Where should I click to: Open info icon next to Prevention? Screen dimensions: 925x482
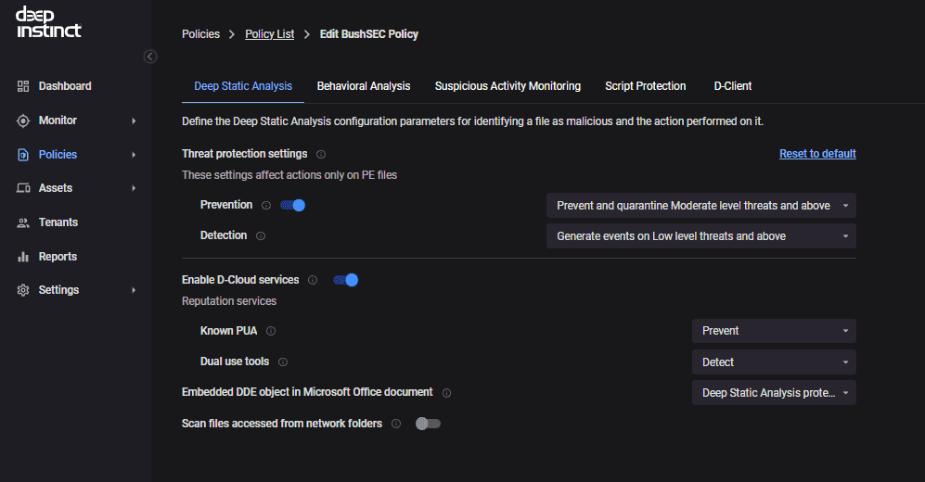[266, 206]
